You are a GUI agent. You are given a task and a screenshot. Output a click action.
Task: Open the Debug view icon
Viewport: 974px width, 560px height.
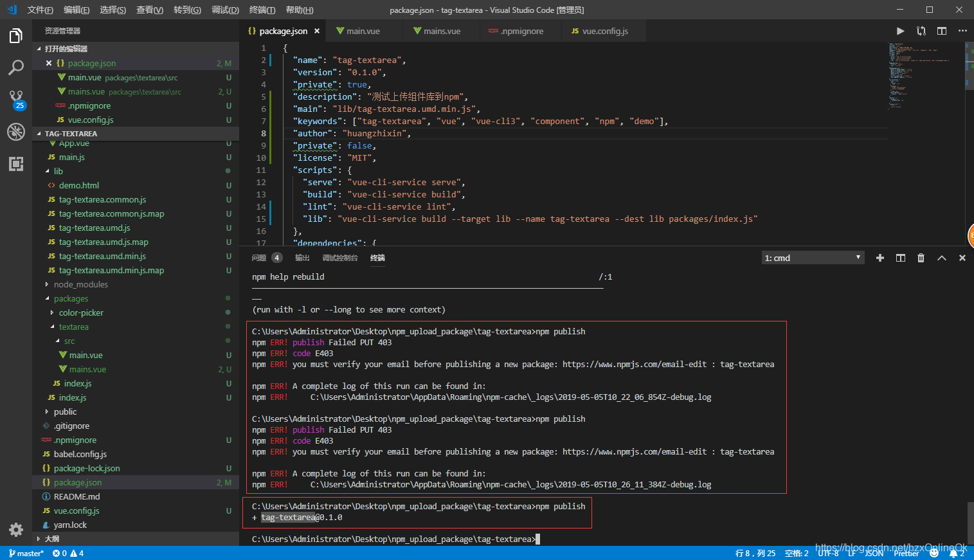[16, 131]
